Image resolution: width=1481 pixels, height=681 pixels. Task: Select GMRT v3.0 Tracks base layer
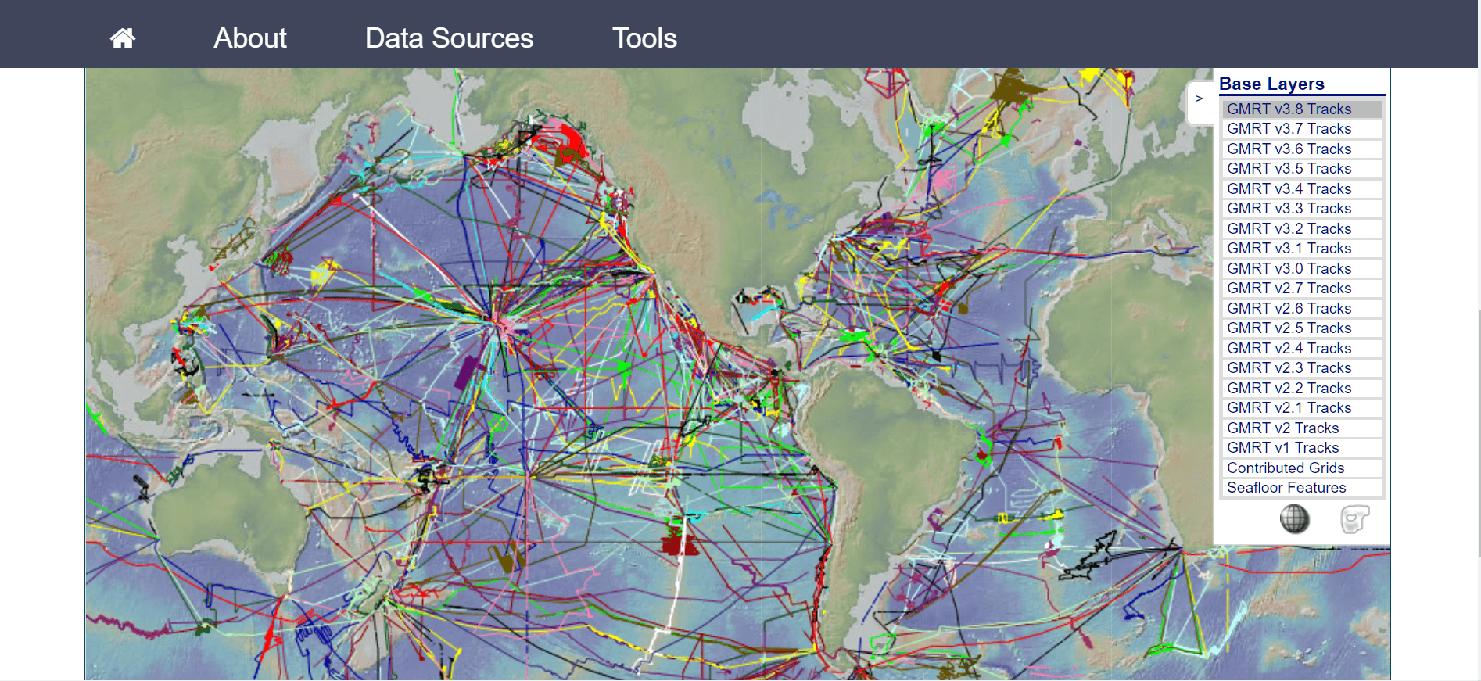[1289, 269]
